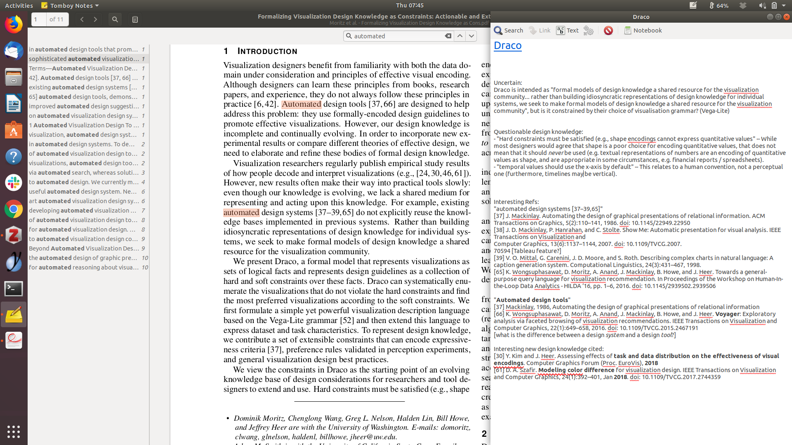
Task: Go to previous page arrow in PDF viewer
Action: point(82,19)
